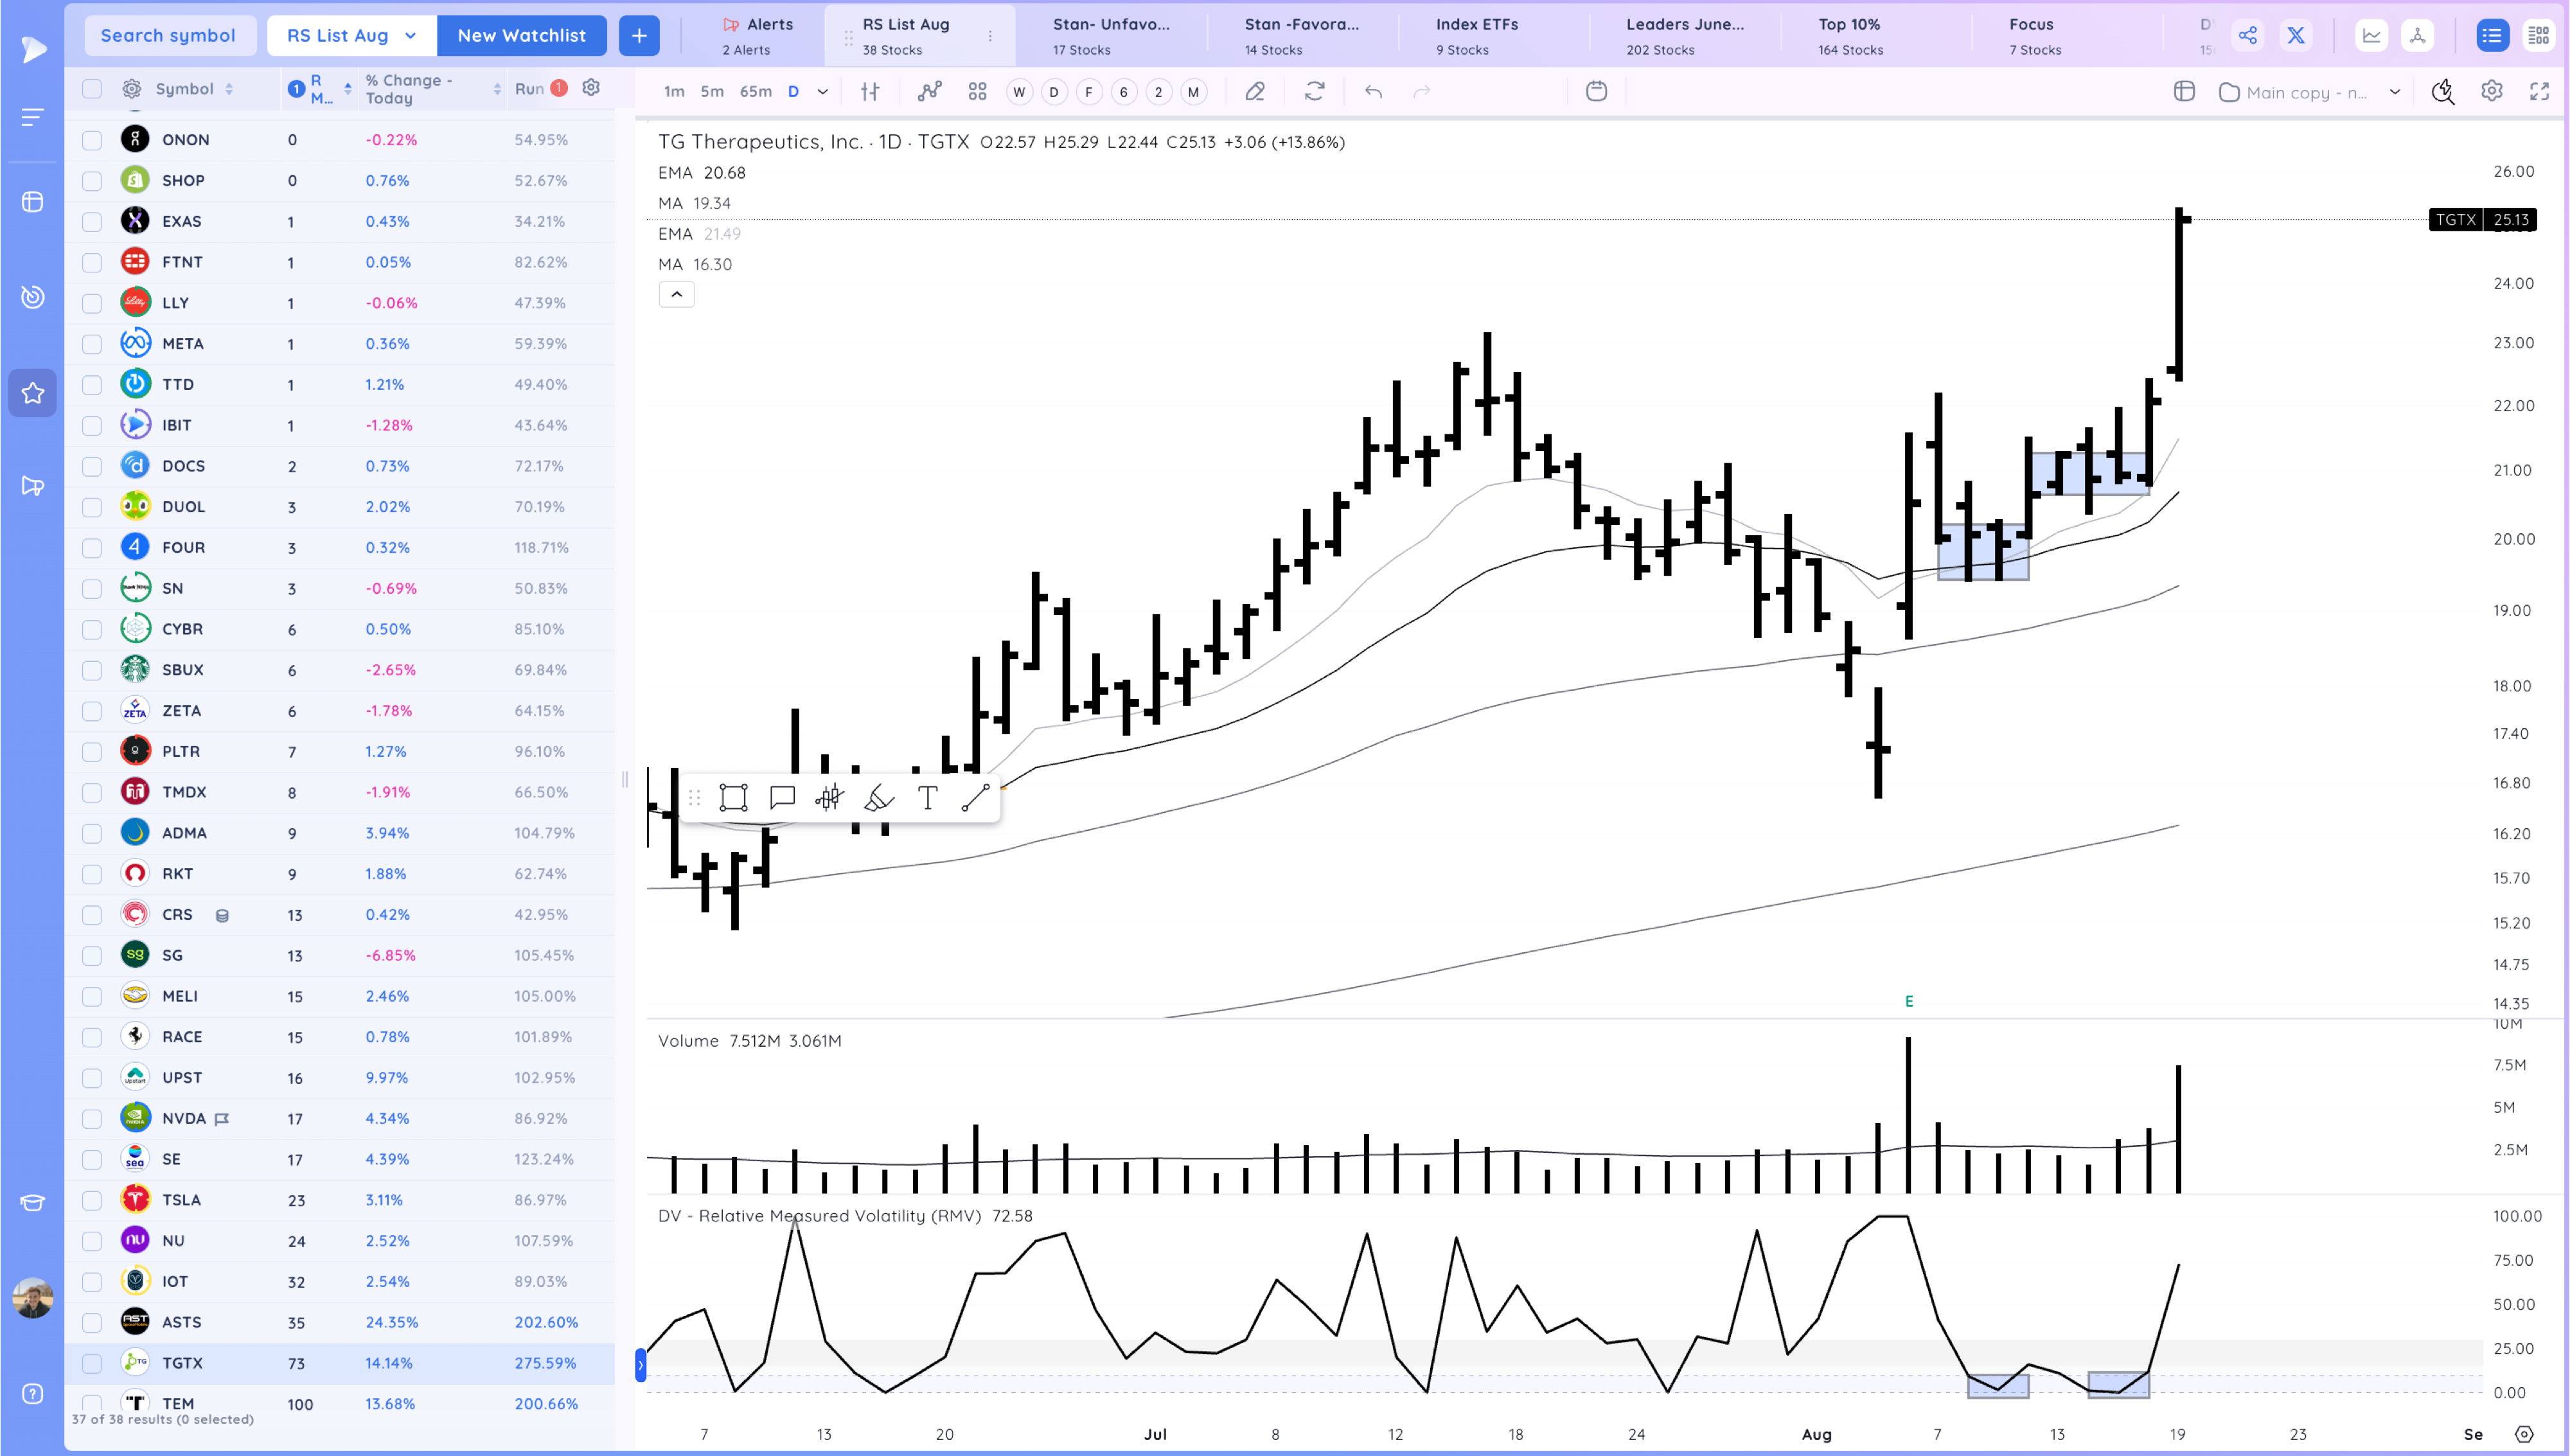Open the RS List Aug watchlist dropdown

351,35
